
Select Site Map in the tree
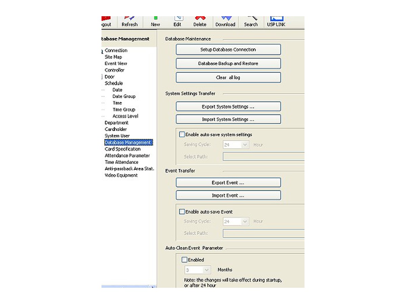tap(113, 57)
